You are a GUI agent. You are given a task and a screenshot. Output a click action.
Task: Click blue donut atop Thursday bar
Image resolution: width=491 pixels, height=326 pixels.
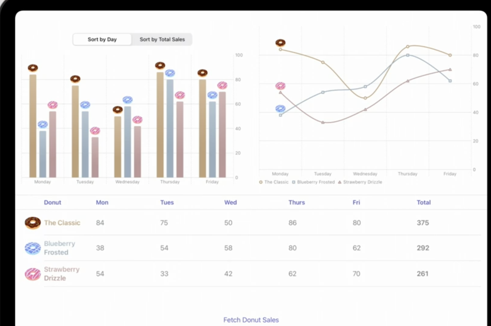(x=170, y=73)
